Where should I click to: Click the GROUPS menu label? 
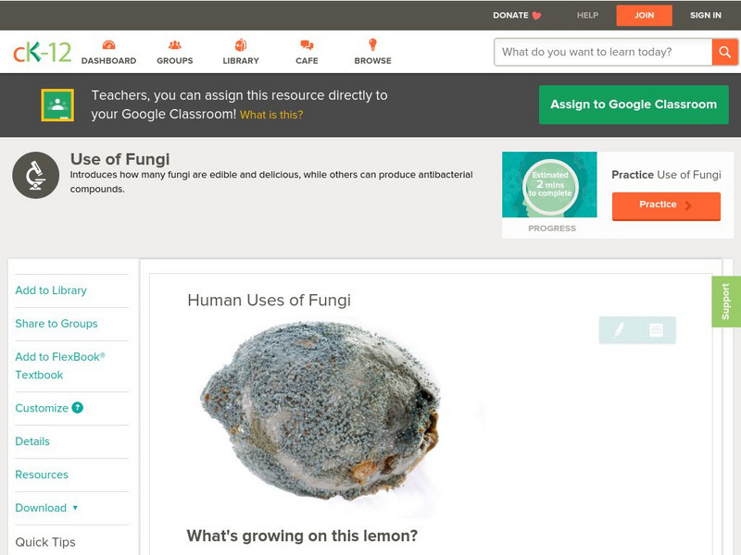click(x=175, y=61)
